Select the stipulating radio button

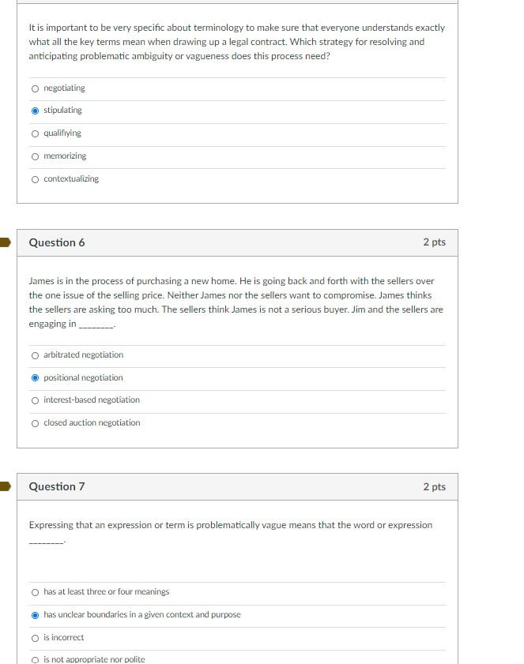click(x=35, y=111)
